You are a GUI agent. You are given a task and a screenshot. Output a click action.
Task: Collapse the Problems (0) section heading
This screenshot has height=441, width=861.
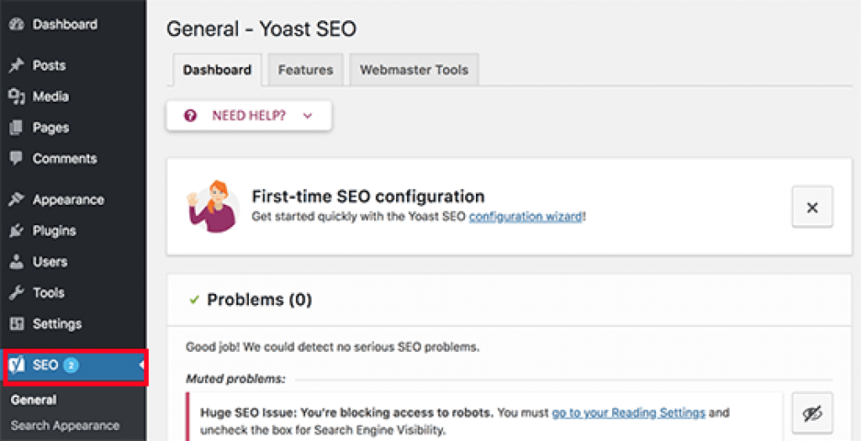(x=259, y=300)
